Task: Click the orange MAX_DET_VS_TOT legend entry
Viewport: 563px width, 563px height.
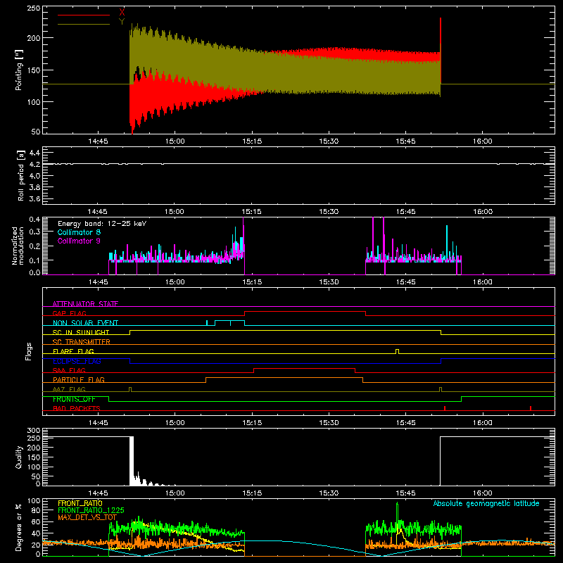Action: (x=87, y=517)
